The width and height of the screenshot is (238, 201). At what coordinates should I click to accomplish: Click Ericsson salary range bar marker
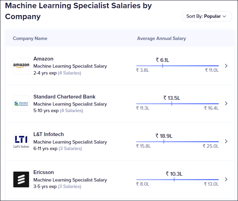point(174,179)
